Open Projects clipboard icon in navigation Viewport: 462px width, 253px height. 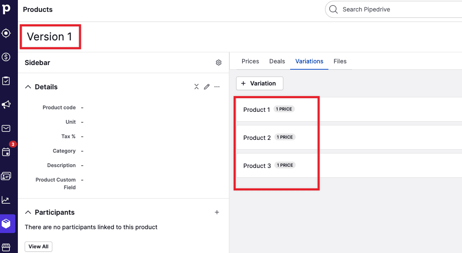click(6, 81)
